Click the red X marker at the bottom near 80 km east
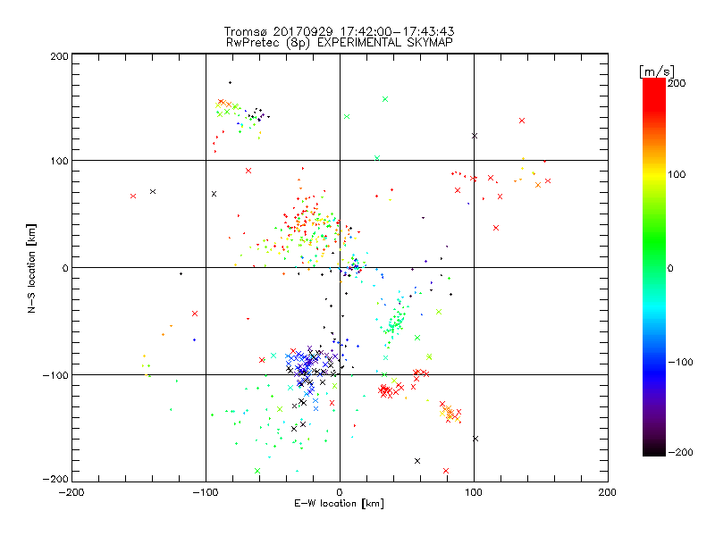The width and height of the screenshot is (715, 536). (446, 471)
